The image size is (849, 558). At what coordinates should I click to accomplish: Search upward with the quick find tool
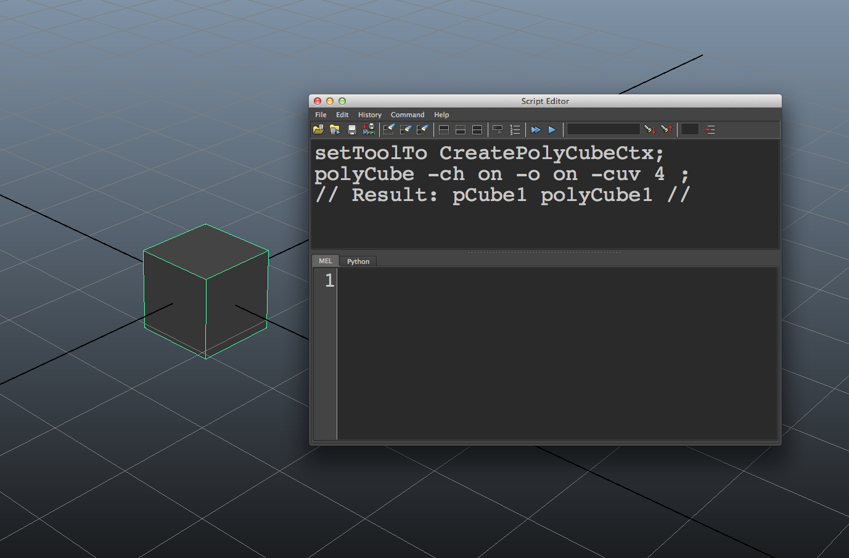click(666, 129)
